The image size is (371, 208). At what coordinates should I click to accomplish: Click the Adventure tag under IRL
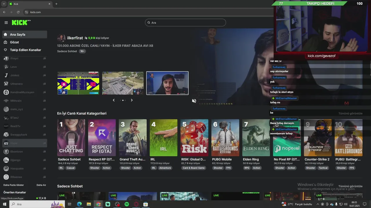(165, 168)
